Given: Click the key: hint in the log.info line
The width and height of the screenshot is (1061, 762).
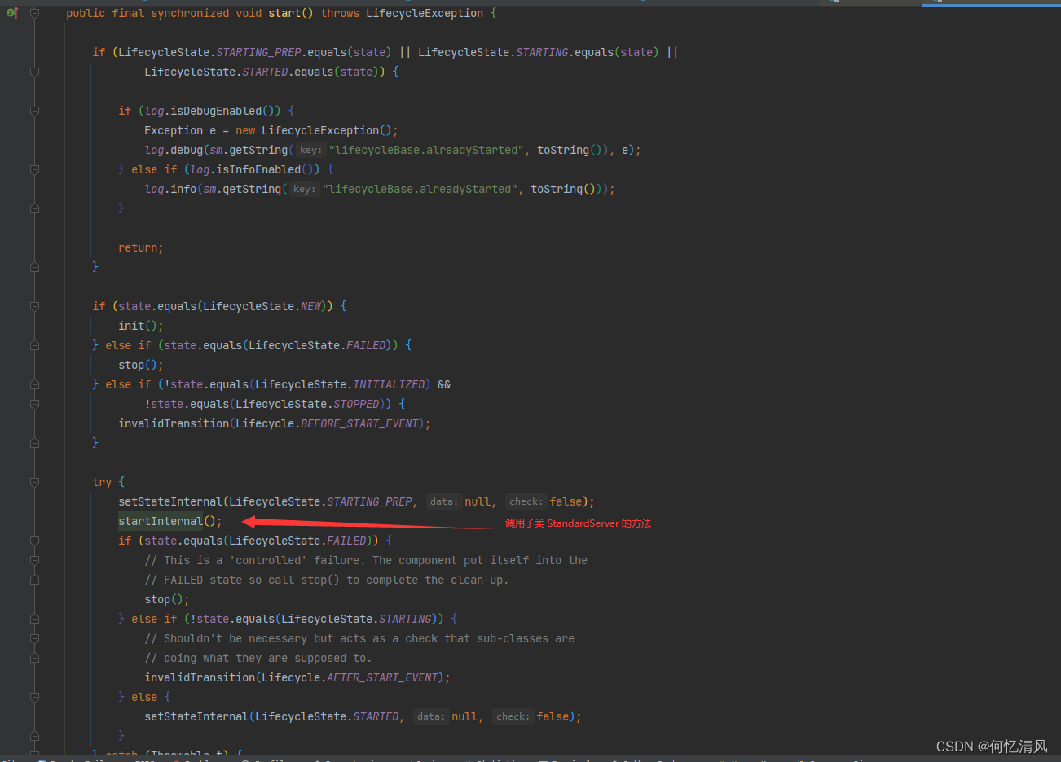Looking at the screenshot, I should pos(304,189).
